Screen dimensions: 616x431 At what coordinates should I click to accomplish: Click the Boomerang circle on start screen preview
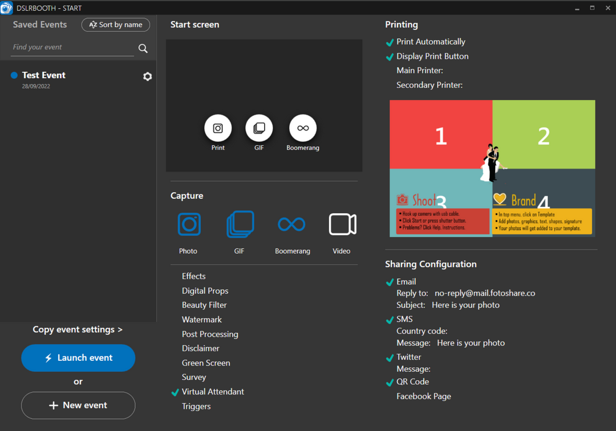pyautogui.click(x=303, y=128)
